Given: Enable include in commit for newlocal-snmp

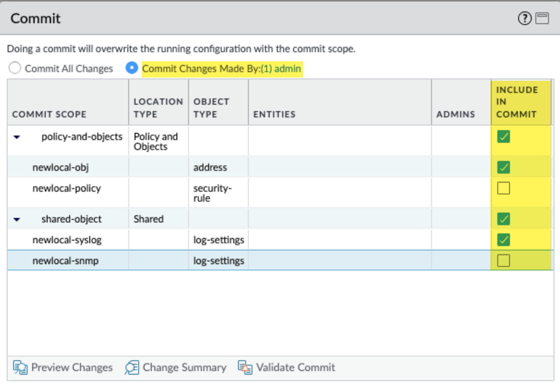Looking at the screenshot, I should [x=503, y=260].
